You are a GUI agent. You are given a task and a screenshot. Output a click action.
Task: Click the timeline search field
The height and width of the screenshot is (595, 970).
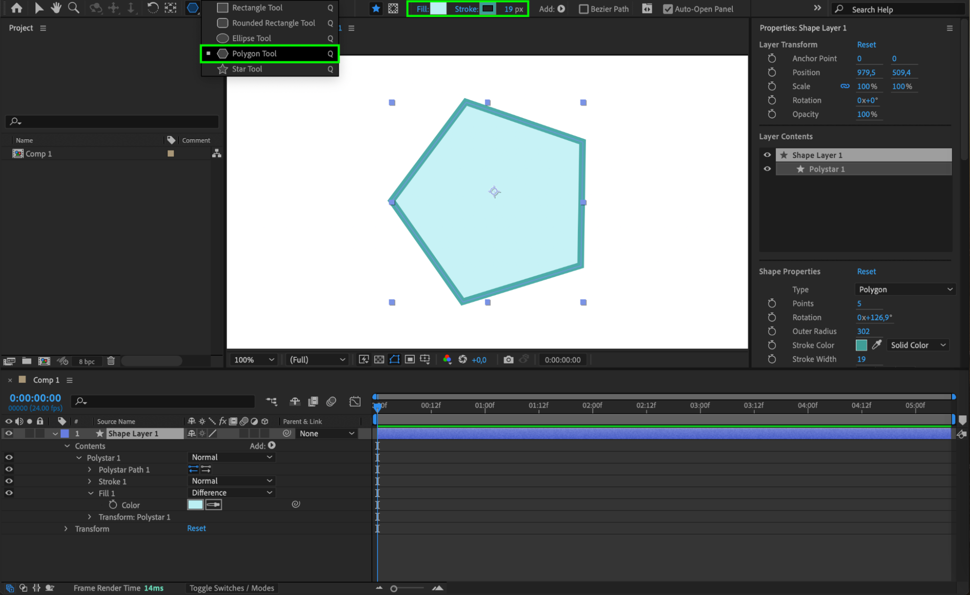click(165, 401)
